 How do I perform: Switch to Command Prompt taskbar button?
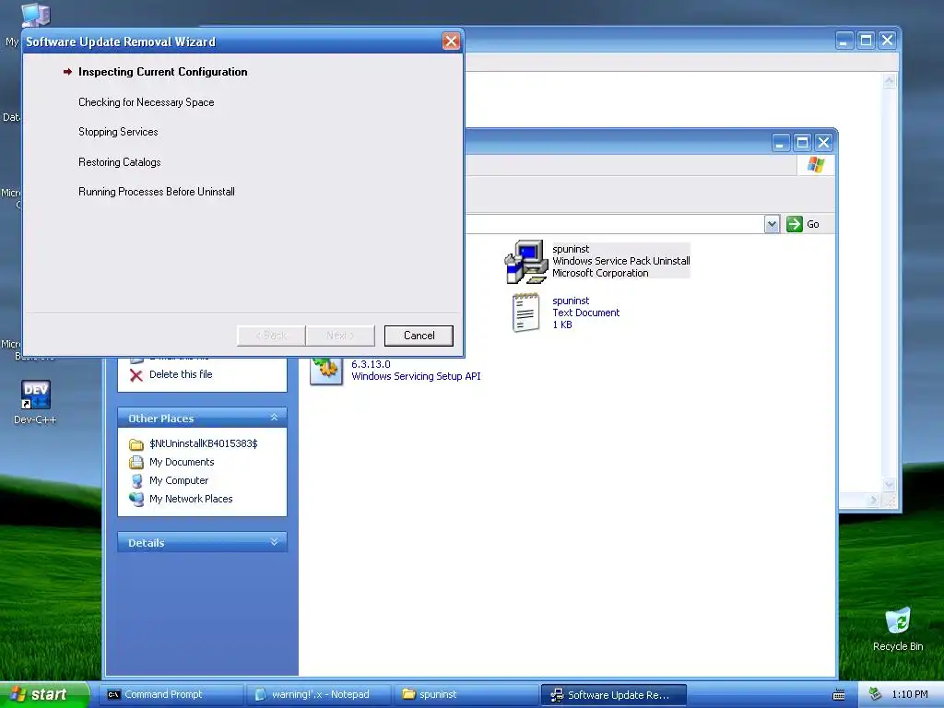[171, 694]
